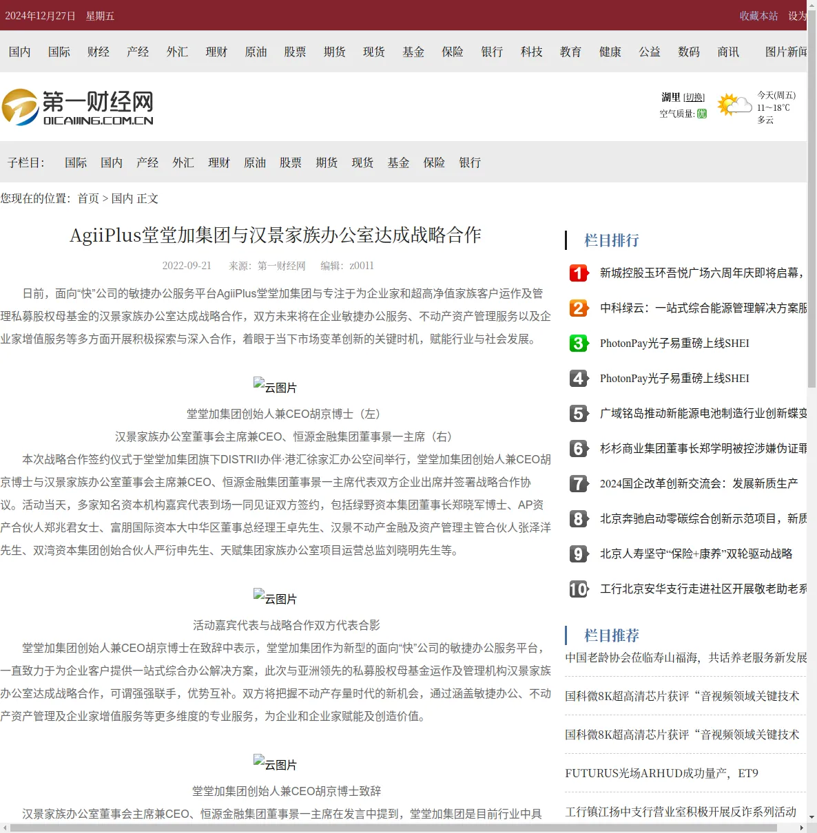Open 股票 in the main navigation

click(295, 52)
